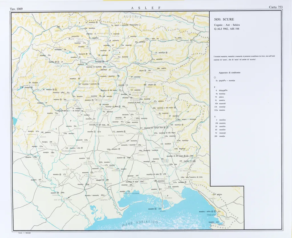Image resolution: width=292 pixels, height=238 pixels.
Task: Click the circled P symbol next to point 26
Action: pos(86,54)
